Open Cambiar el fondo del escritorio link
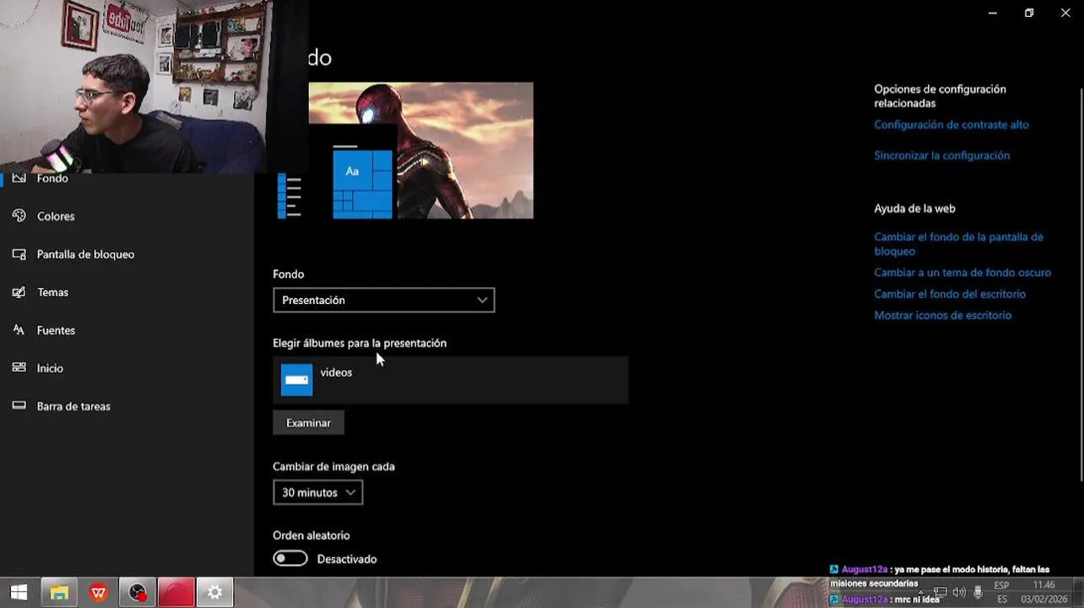This screenshot has width=1084, height=608. pos(950,294)
